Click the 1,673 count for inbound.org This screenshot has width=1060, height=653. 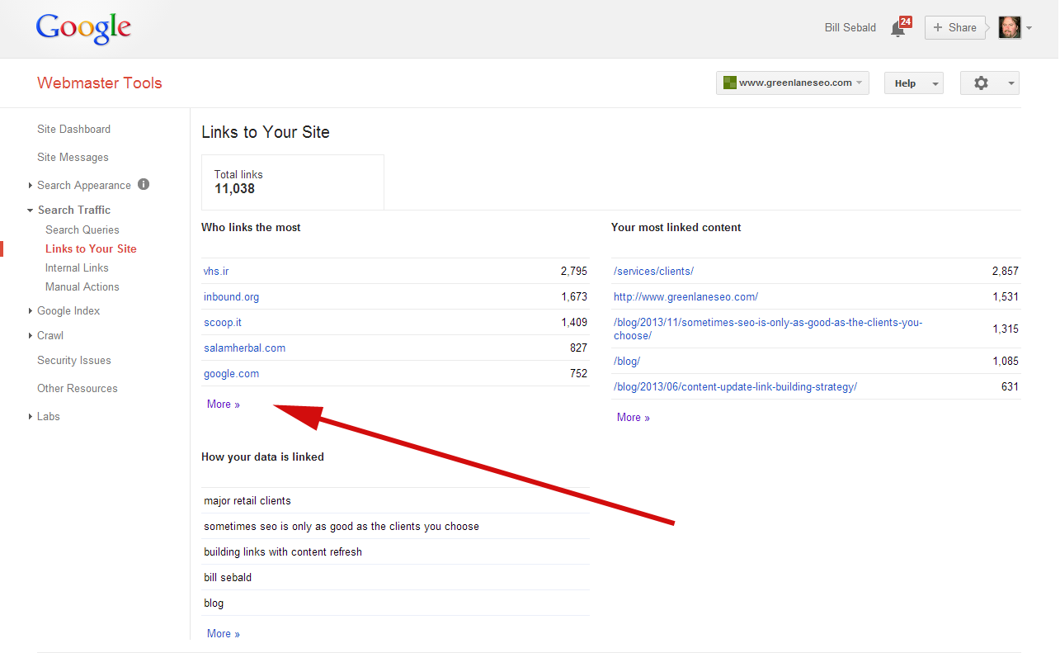[573, 296]
